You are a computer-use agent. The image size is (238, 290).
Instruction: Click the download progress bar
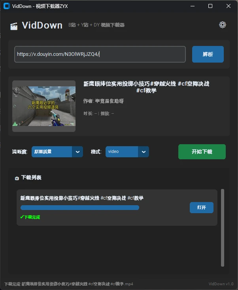pyautogui.click(x=80, y=208)
